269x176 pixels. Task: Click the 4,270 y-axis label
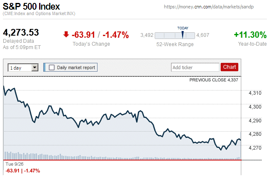(x=255, y=148)
